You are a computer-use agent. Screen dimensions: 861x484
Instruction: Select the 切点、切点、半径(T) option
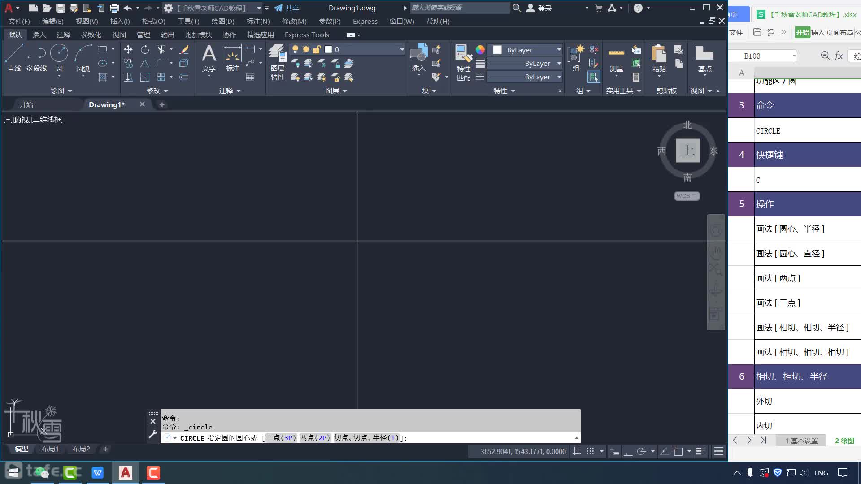coord(366,438)
